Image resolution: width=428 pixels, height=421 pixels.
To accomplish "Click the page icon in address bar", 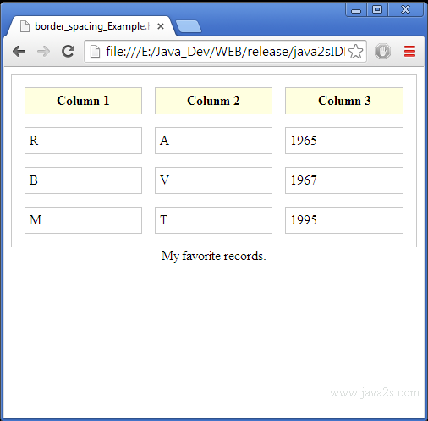I will pyautogui.click(x=95, y=52).
